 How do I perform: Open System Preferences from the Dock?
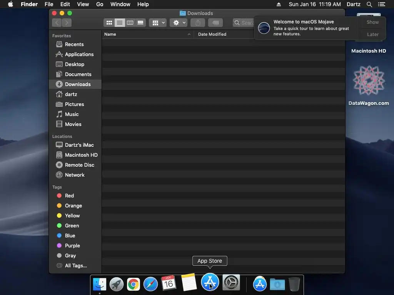(x=231, y=283)
